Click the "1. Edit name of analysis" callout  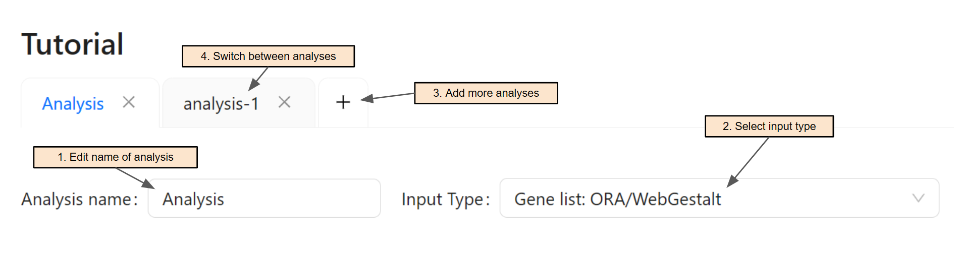point(115,157)
